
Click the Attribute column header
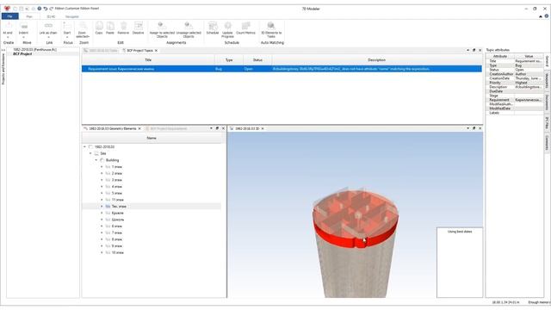(x=500, y=56)
